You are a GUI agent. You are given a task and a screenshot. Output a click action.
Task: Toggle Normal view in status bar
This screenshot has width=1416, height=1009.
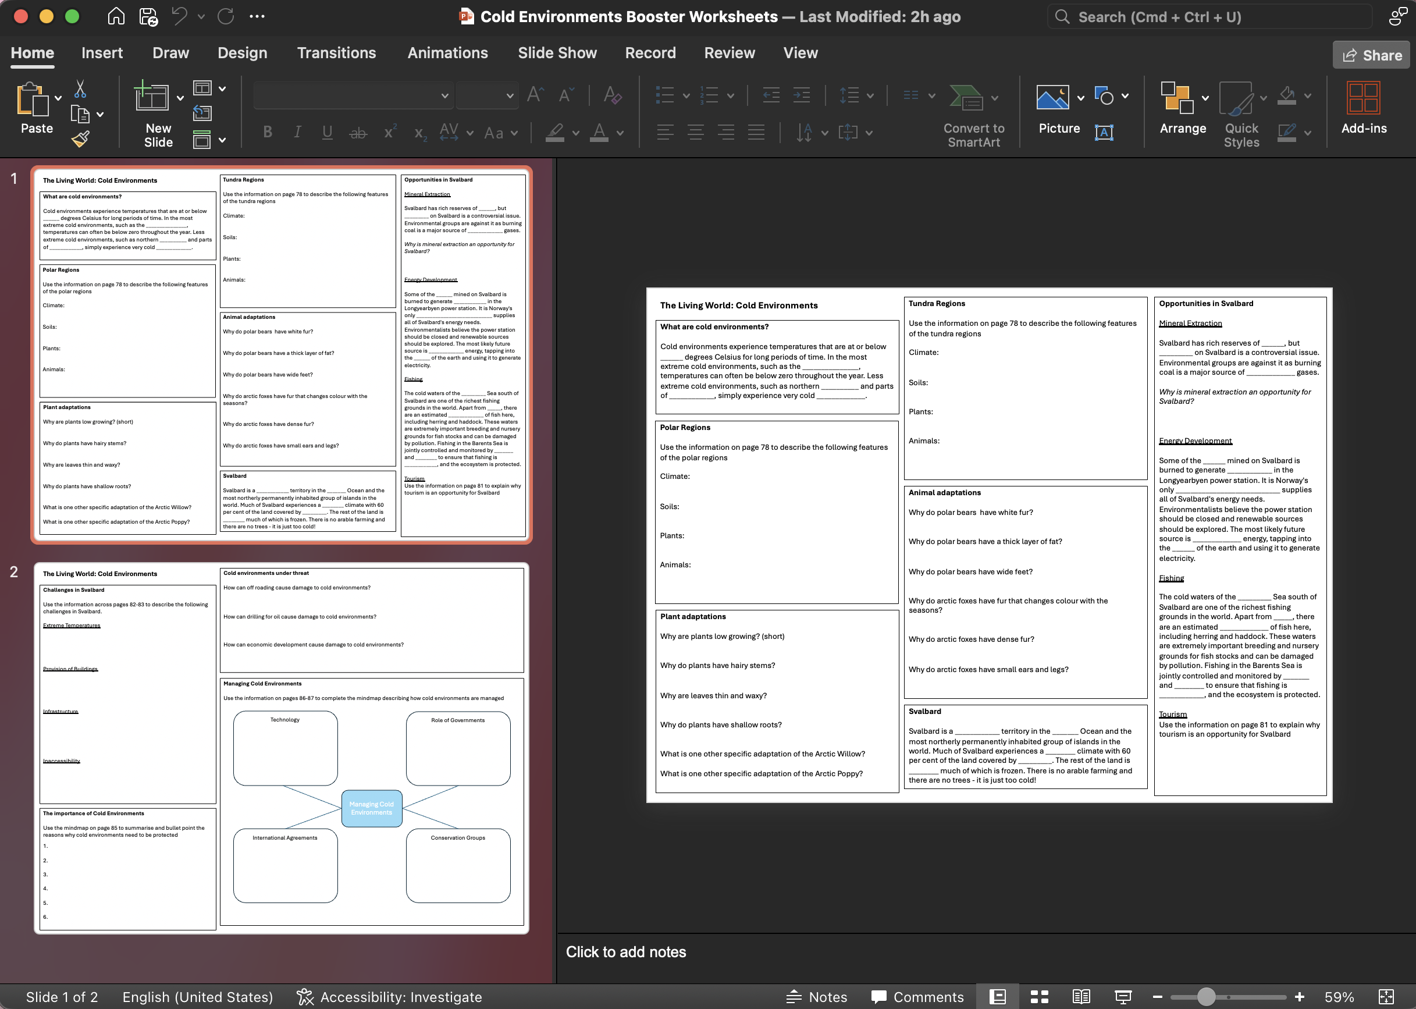pos(997,997)
